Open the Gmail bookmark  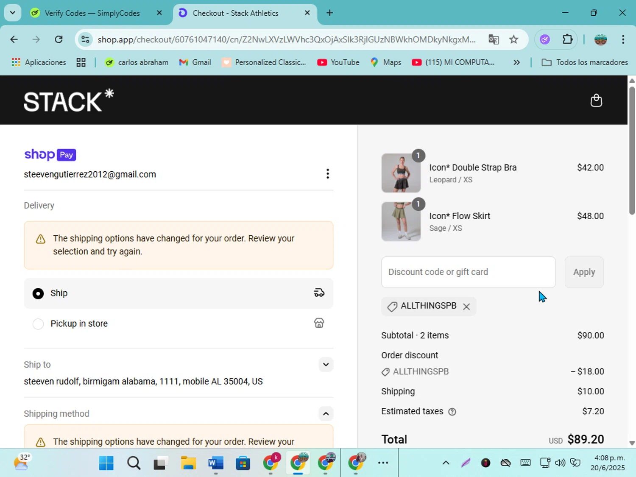(195, 62)
